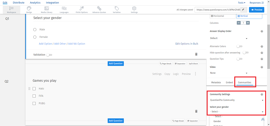The width and height of the screenshot is (270, 126).
Task: Click the right panel vertical scrollbar
Action: [268, 46]
